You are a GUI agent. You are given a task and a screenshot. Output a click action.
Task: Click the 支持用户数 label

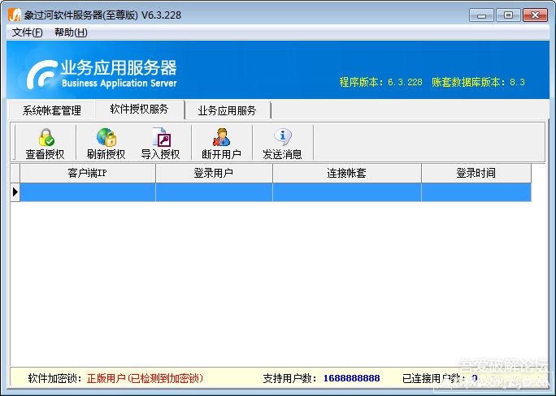point(288,378)
